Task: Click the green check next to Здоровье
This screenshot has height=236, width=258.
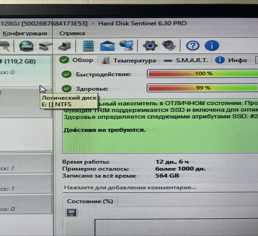Action: click(x=67, y=89)
